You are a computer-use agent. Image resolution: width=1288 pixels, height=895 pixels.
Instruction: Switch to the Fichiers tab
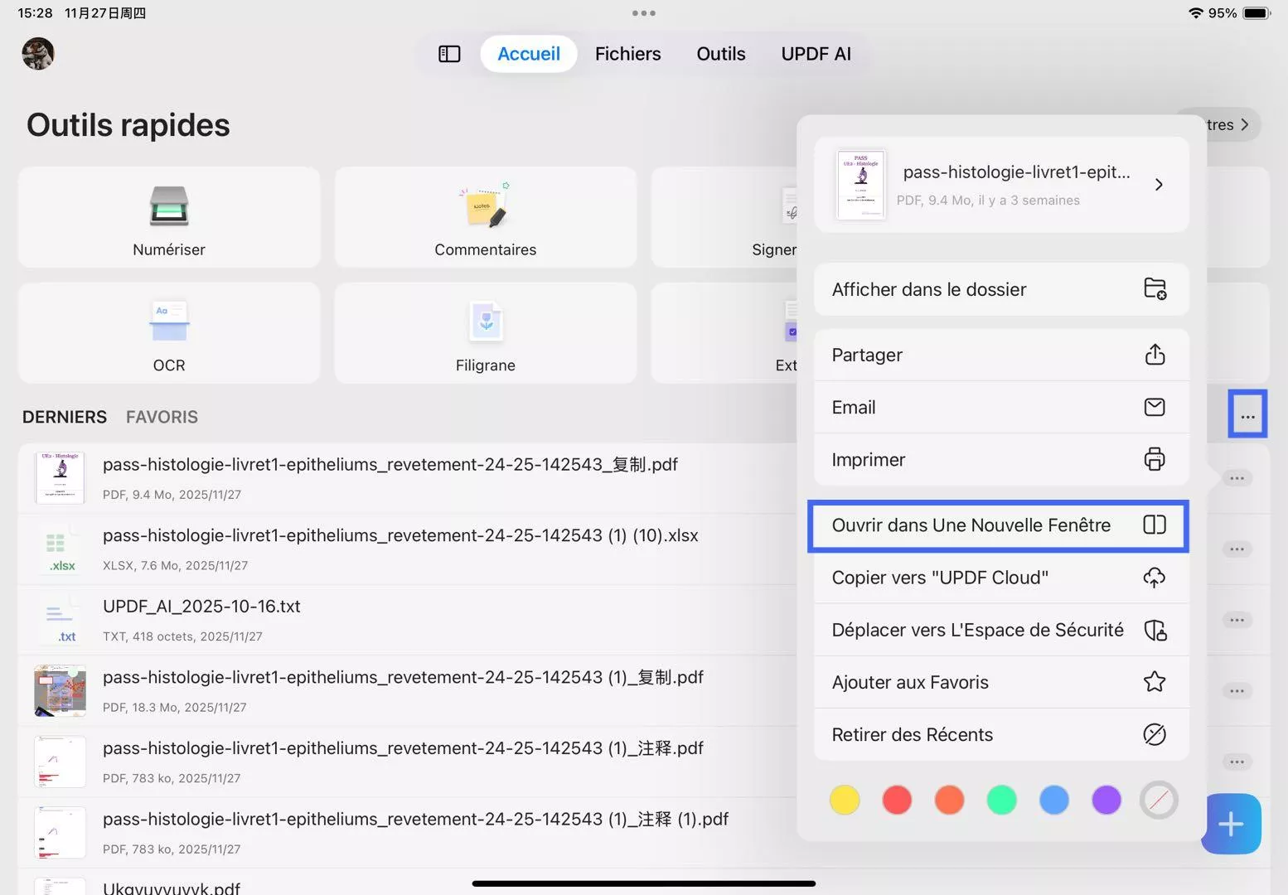click(628, 54)
